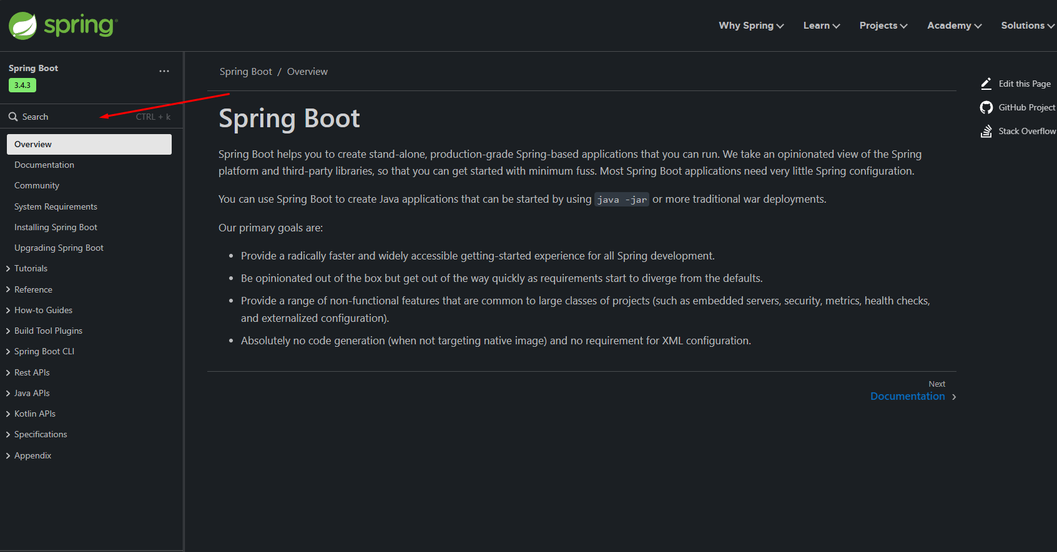Open the three-dots menu beside Spring Boot
The width and height of the screenshot is (1057, 552).
(x=164, y=71)
